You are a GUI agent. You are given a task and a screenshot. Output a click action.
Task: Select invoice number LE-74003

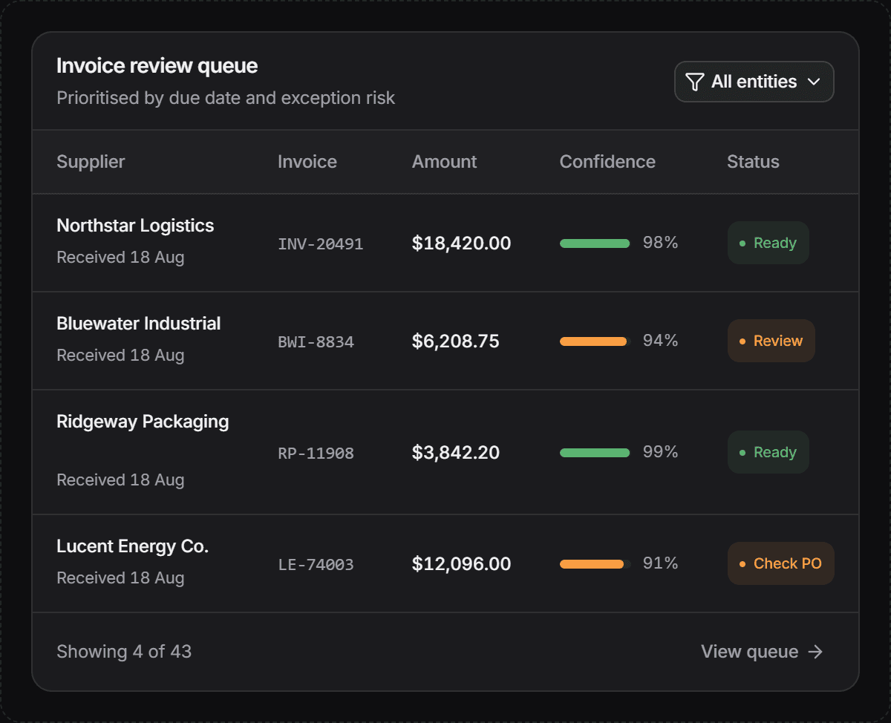[x=316, y=564]
